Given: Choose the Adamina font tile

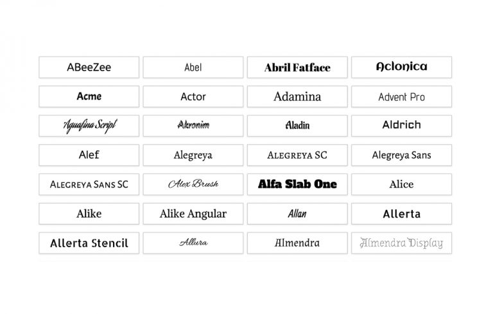Looking at the screenshot, I should (297, 96).
